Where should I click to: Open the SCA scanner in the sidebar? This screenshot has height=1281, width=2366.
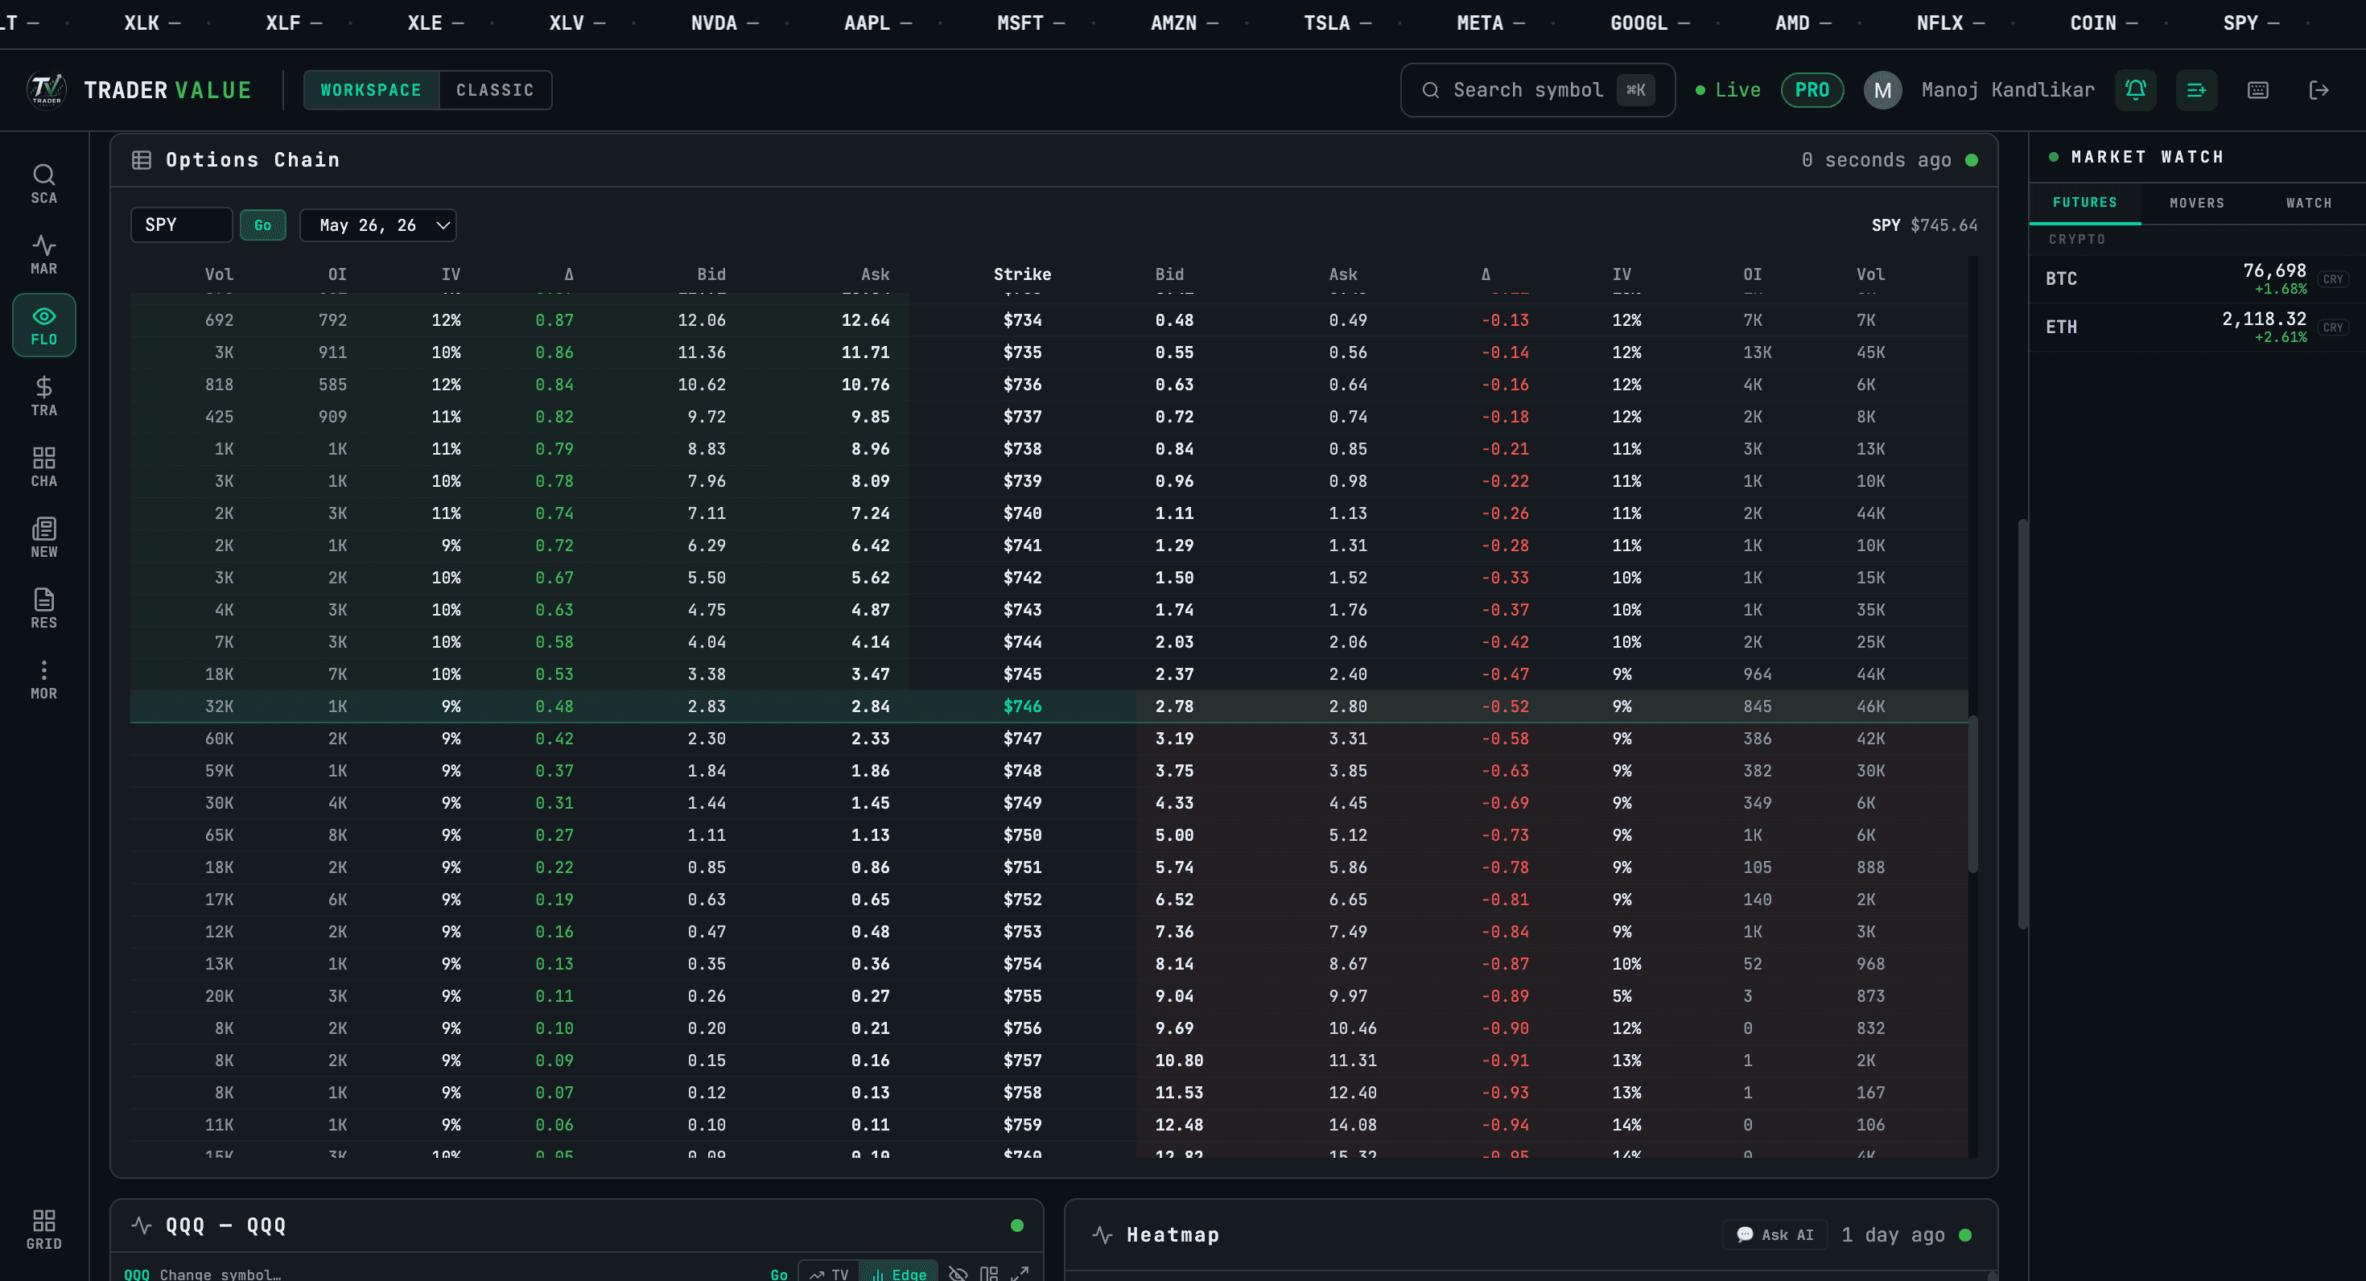coord(44,183)
